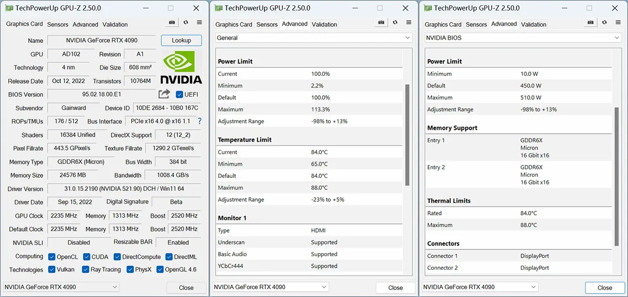628x297 pixels.
Task: Click the Default 450.0 W power value
Action: (x=531, y=86)
